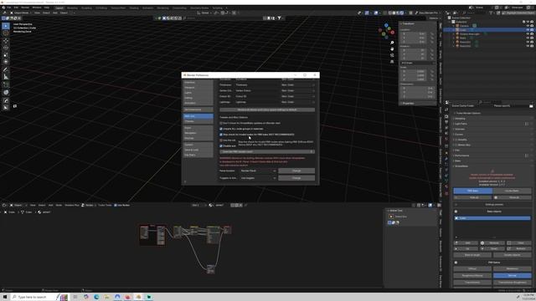Toggle 'Don't check for SimpleBake updates' checkbox
536x301 pixels.
[x=221, y=123]
